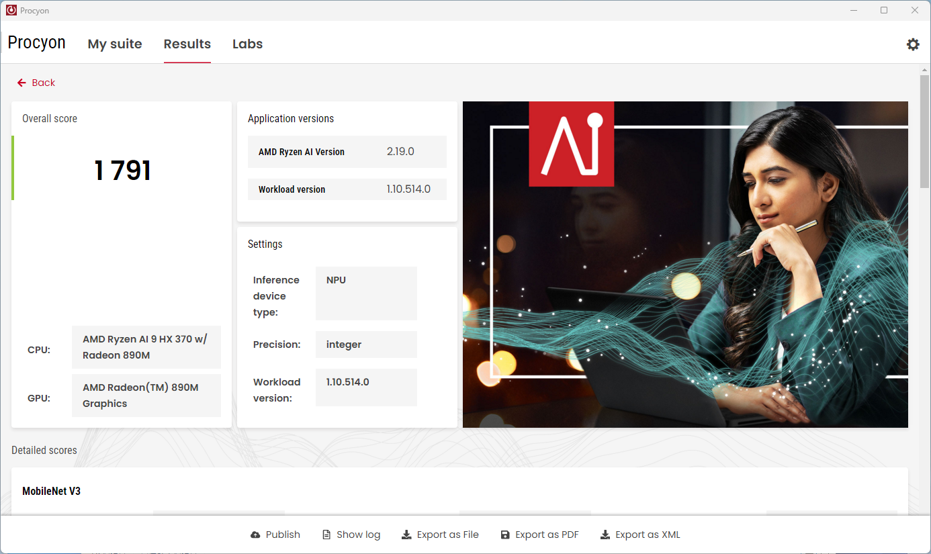Open the Results tab

pyautogui.click(x=187, y=44)
